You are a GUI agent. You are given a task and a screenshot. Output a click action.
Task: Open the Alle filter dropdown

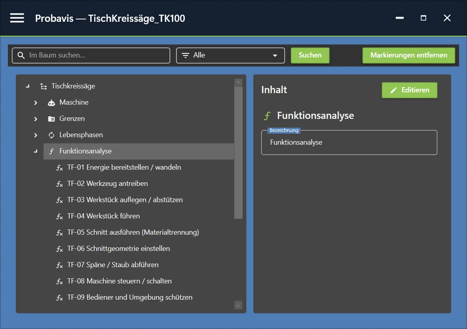pyautogui.click(x=230, y=55)
